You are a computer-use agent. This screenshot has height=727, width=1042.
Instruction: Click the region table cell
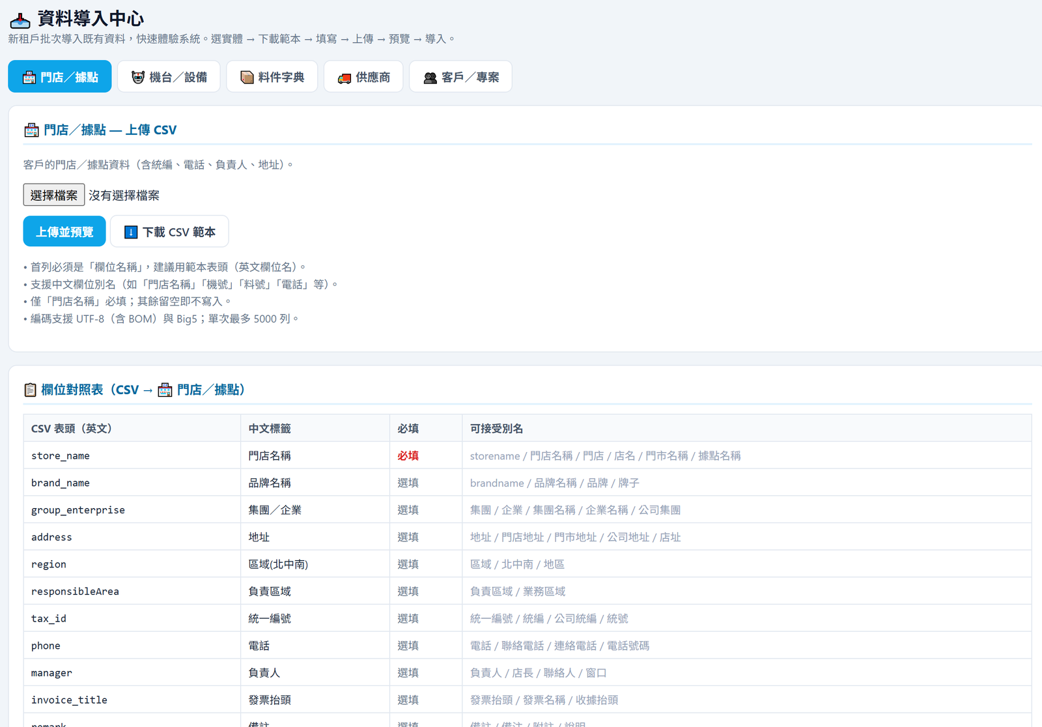pyautogui.click(x=132, y=564)
